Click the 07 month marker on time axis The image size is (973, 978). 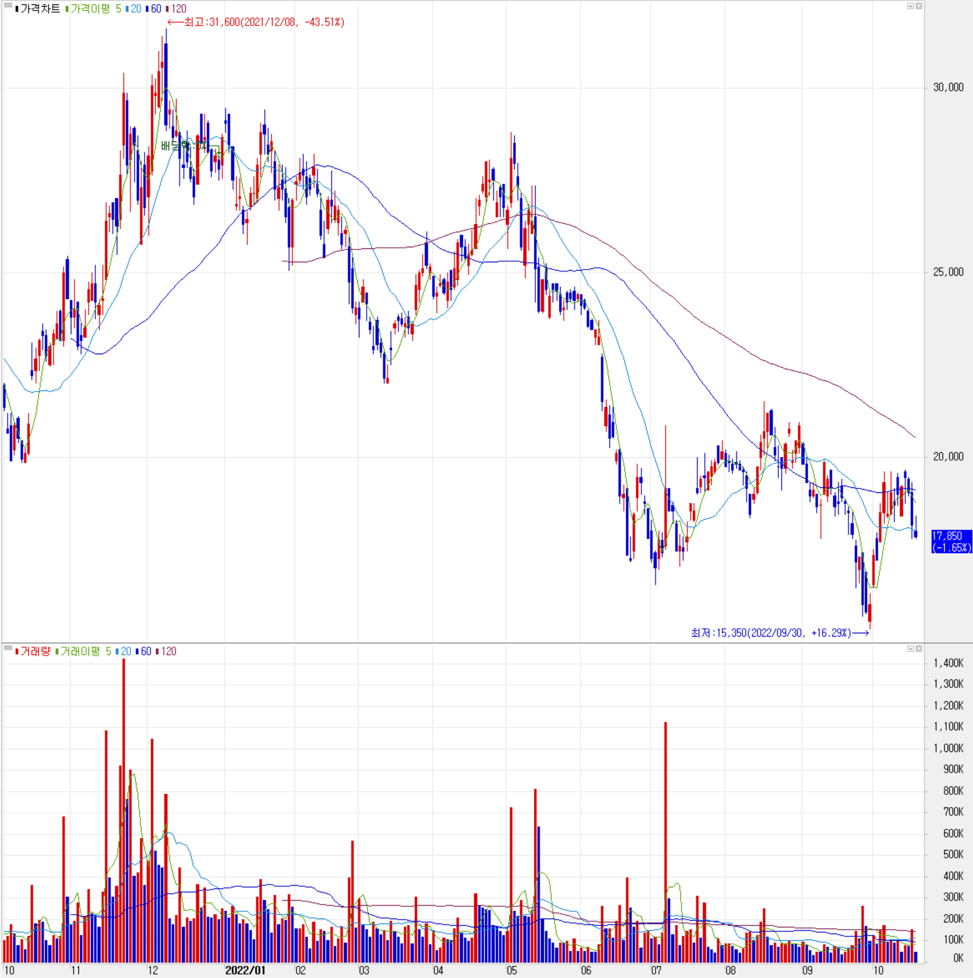coord(656,971)
